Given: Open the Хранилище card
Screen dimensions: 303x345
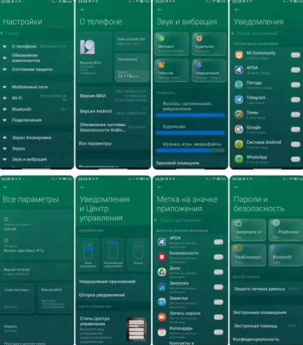Looking at the screenshot, I should click(x=132, y=68).
